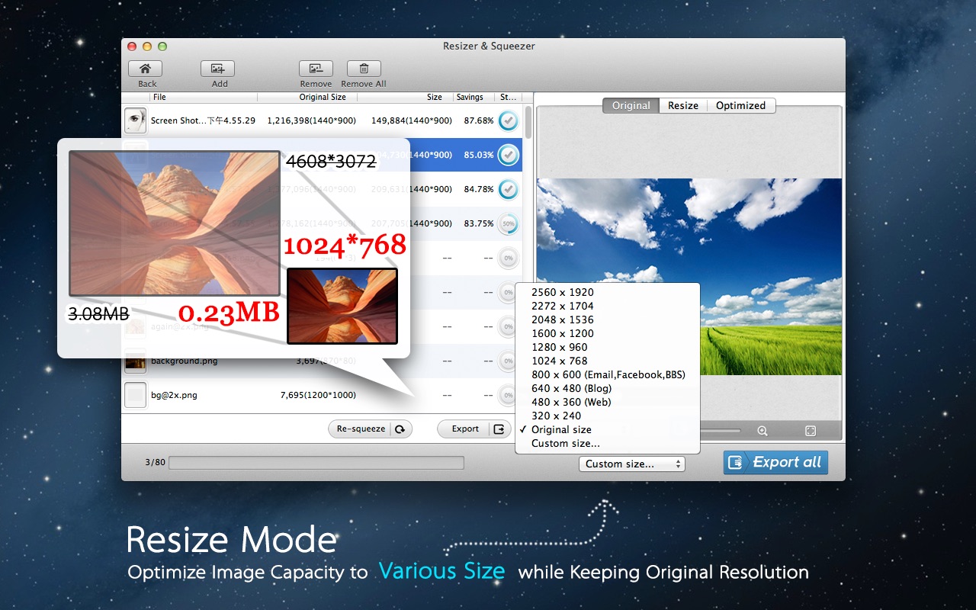Sort by the Original Size column header
The image size is (976, 610).
(323, 98)
